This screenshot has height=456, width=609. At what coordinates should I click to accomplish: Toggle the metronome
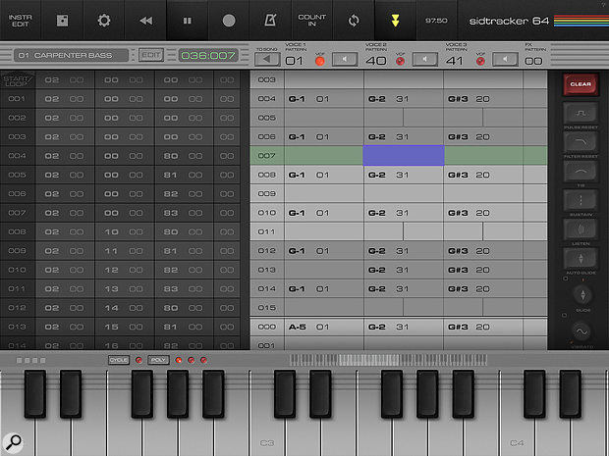coord(270,21)
